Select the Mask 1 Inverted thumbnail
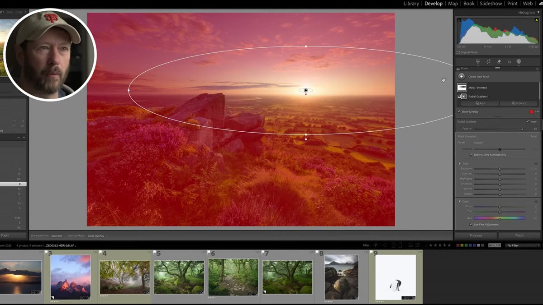 462,88
